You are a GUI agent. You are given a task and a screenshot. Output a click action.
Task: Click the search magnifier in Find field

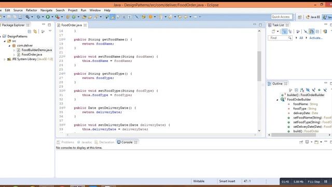pyautogui.click(x=289, y=38)
